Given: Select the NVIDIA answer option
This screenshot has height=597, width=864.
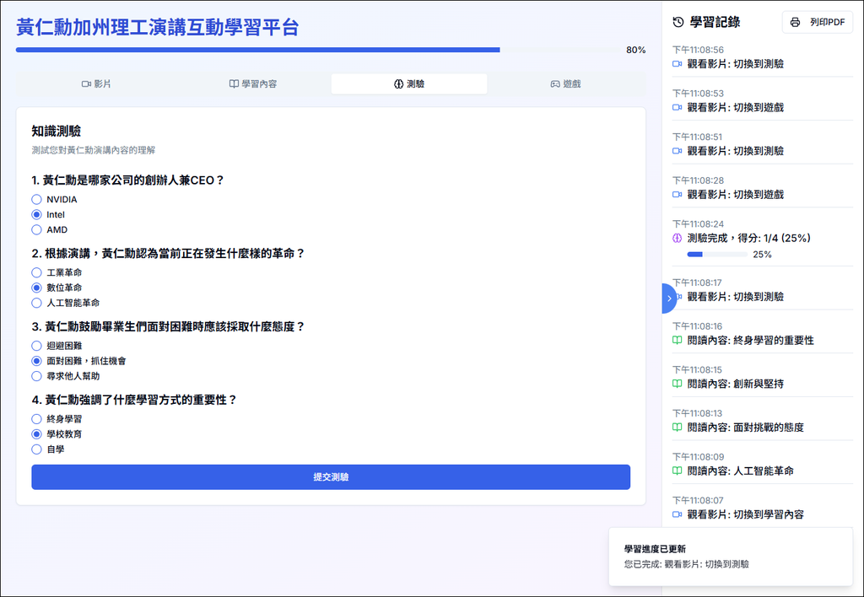Looking at the screenshot, I should 36,199.
